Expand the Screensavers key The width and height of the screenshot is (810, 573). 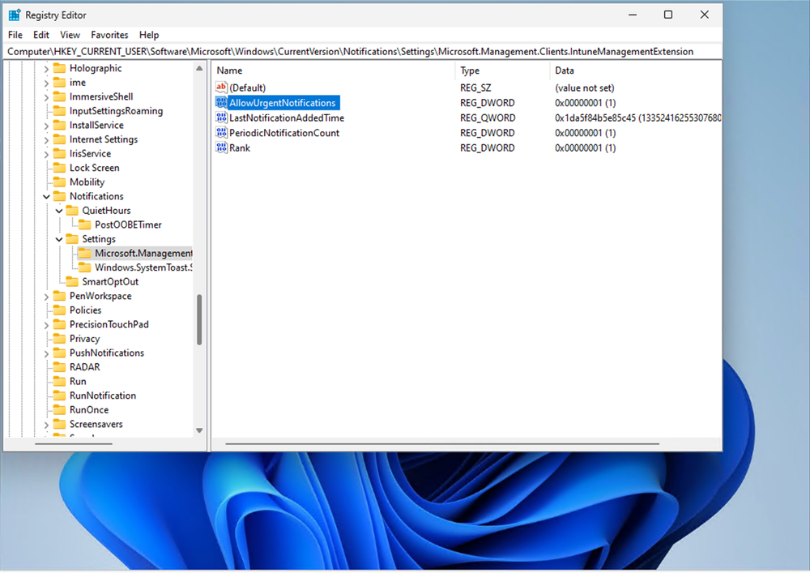tap(46, 425)
